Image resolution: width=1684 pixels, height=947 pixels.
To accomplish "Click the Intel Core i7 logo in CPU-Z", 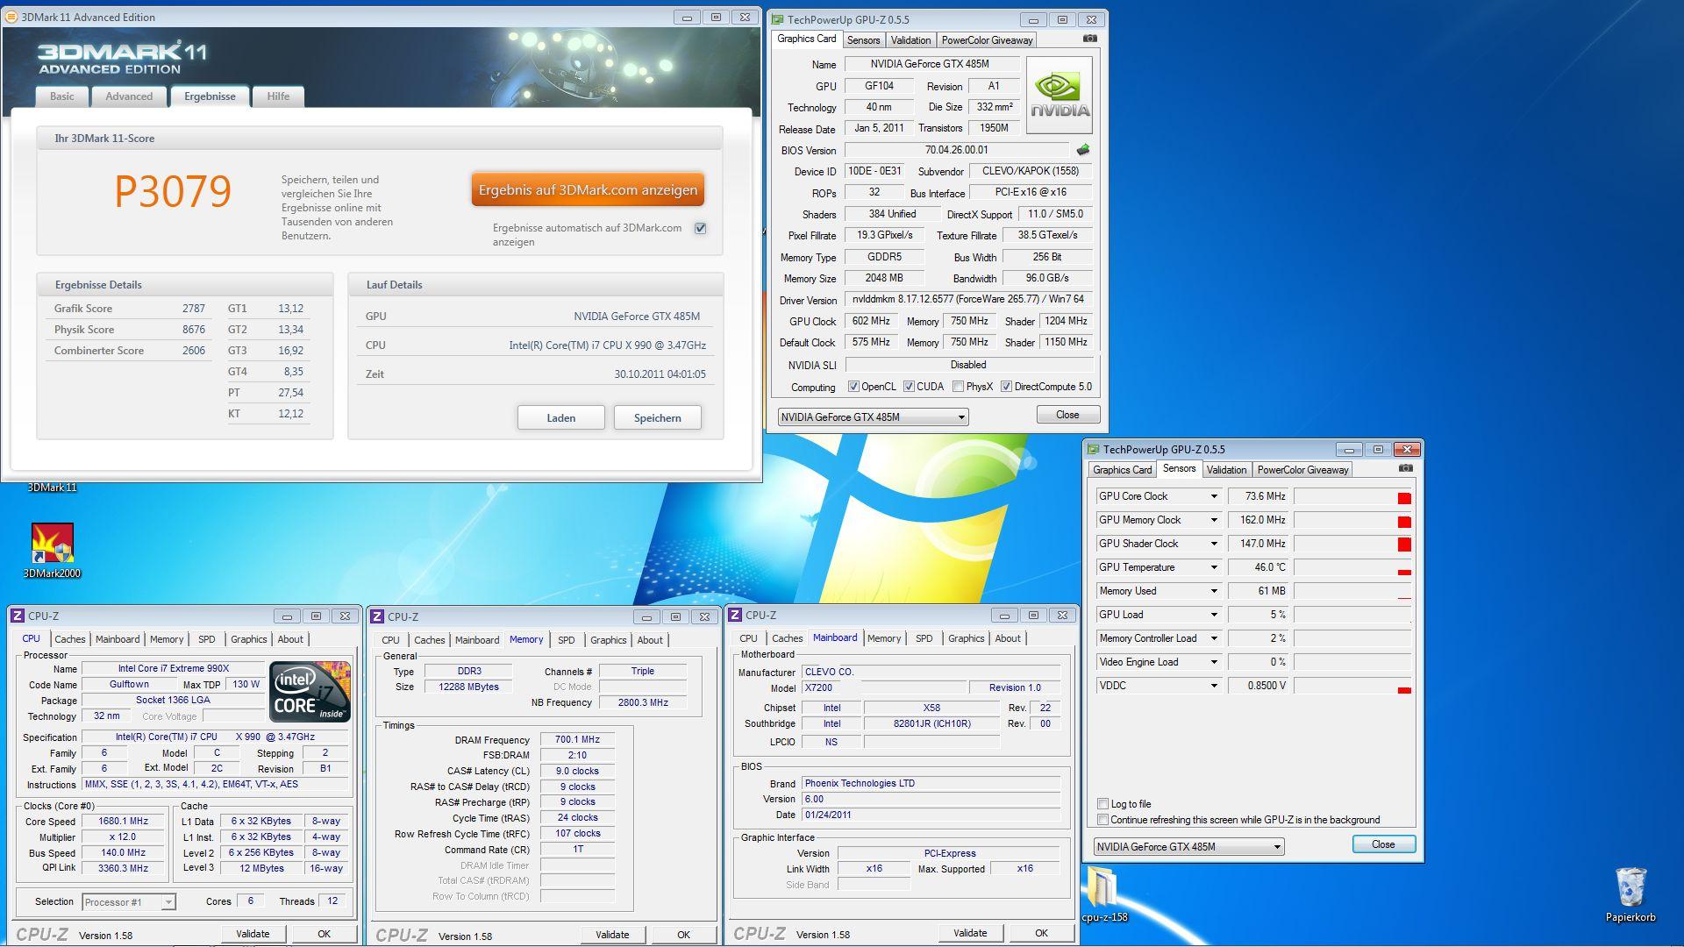I will tap(310, 691).
